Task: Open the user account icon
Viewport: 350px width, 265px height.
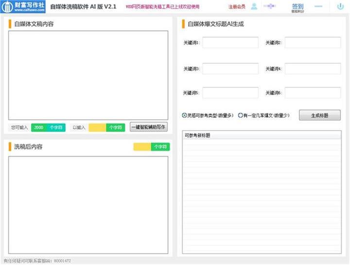Action: [254, 6]
